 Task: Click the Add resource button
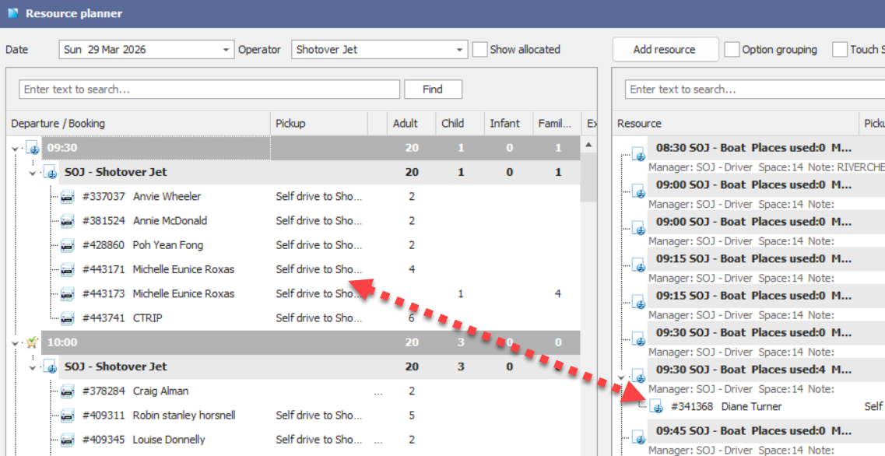point(664,50)
